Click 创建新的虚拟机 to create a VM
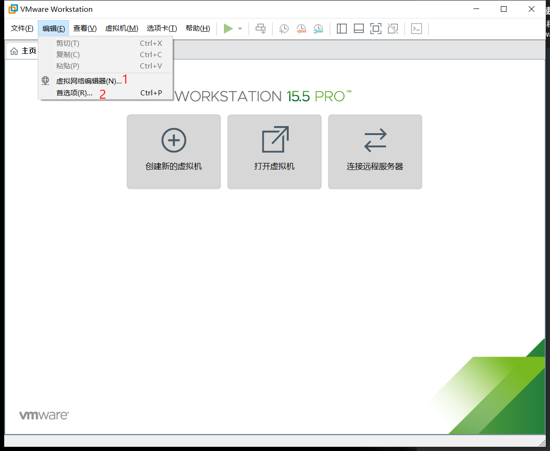This screenshot has width=550, height=451. (x=173, y=152)
